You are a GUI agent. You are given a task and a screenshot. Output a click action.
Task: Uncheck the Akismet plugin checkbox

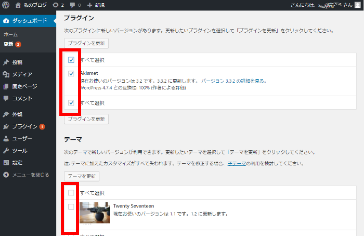click(x=71, y=74)
